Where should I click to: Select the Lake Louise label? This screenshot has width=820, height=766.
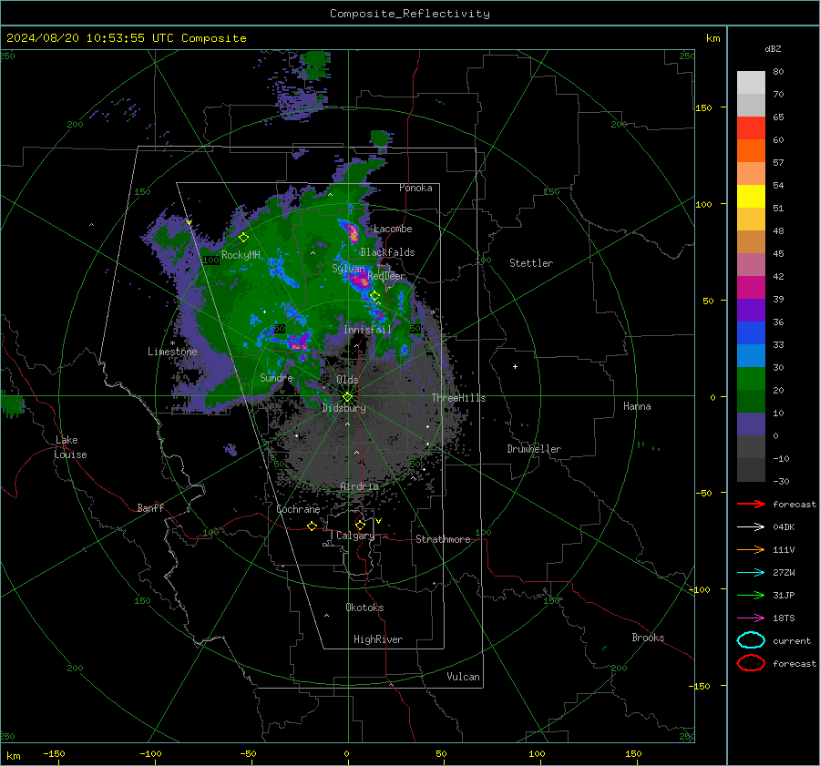tap(70, 447)
